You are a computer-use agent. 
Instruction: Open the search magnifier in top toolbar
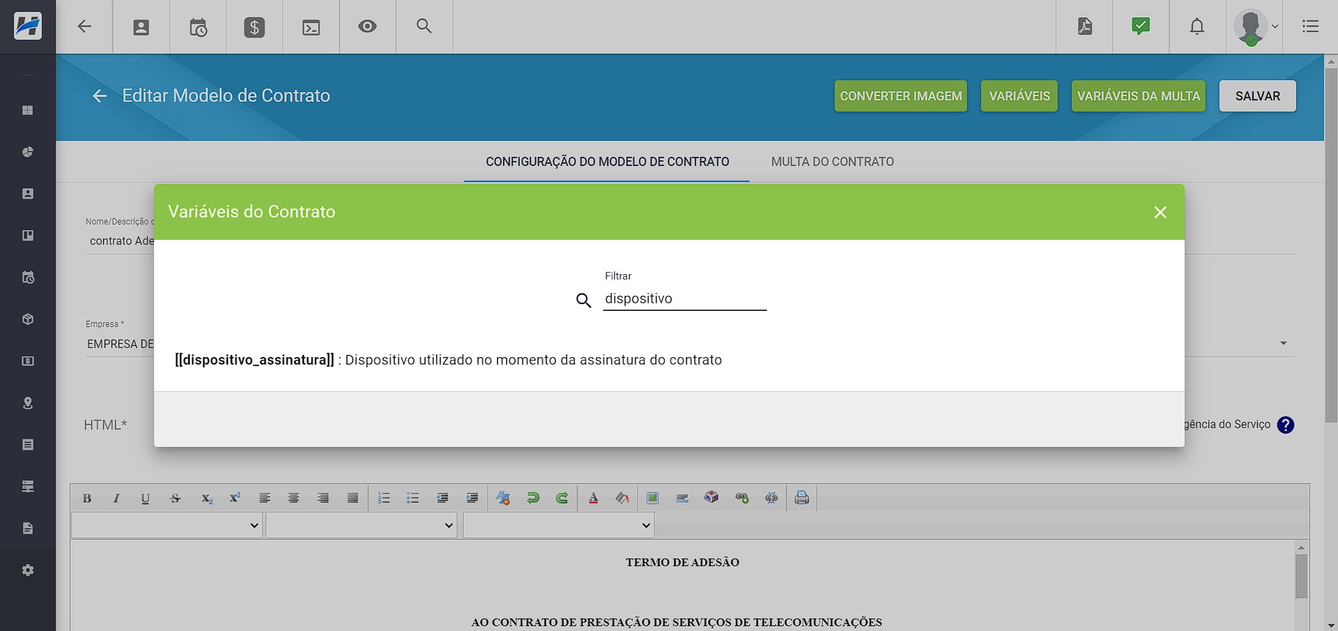424,26
